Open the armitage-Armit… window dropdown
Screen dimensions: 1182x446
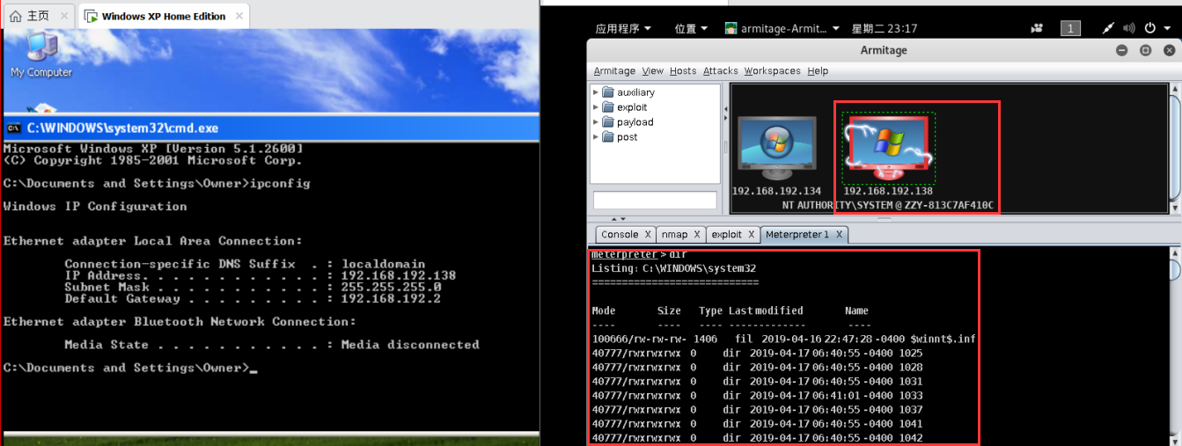tap(782, 28)
